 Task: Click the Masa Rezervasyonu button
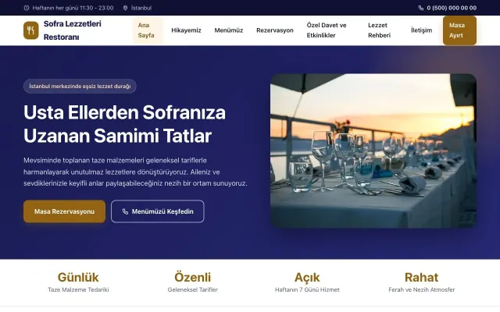pyautogui.click(x=64, y=211)
